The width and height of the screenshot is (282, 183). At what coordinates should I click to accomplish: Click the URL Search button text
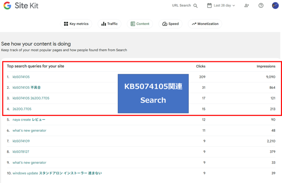click(181, 5)
